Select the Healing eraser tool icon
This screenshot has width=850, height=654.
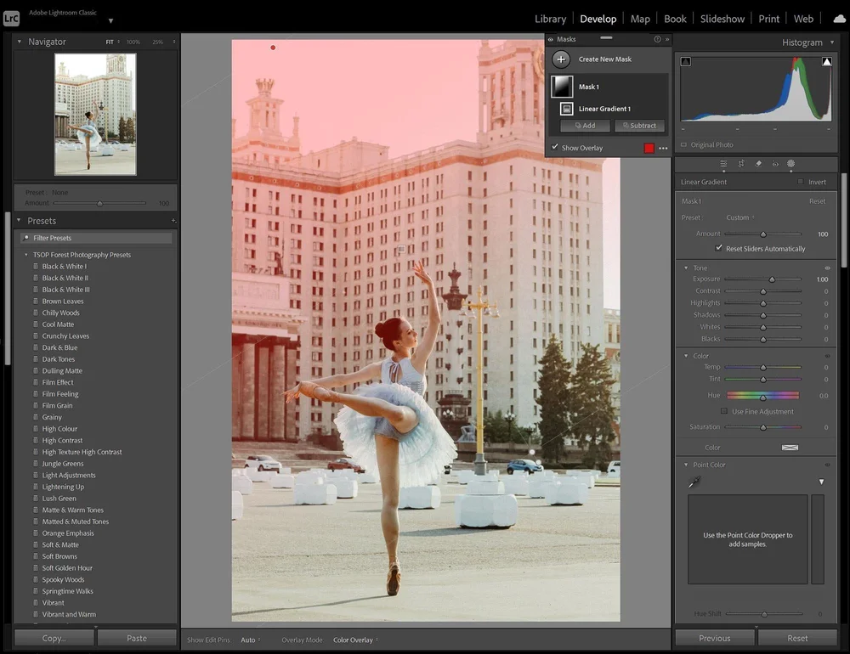[x=758, y=163]
